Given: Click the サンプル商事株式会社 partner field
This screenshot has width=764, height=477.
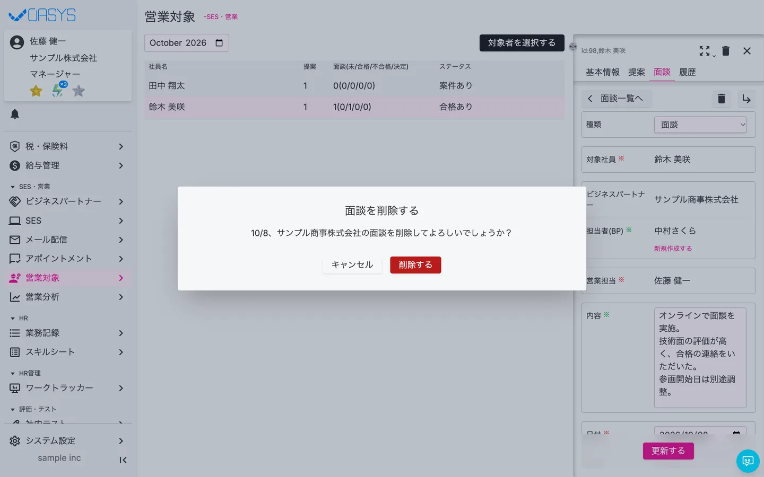Looking at the screenshot, I should click(696, 200).
